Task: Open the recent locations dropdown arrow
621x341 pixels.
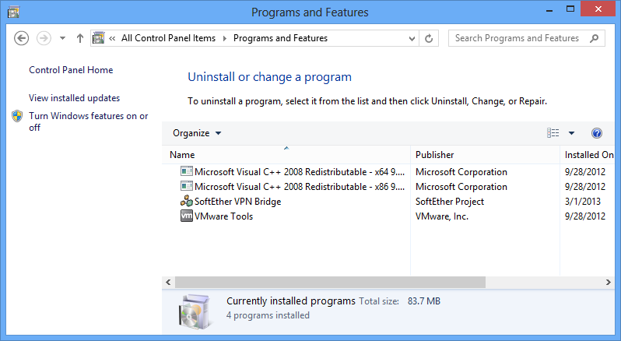Action: tap(62, 38)
